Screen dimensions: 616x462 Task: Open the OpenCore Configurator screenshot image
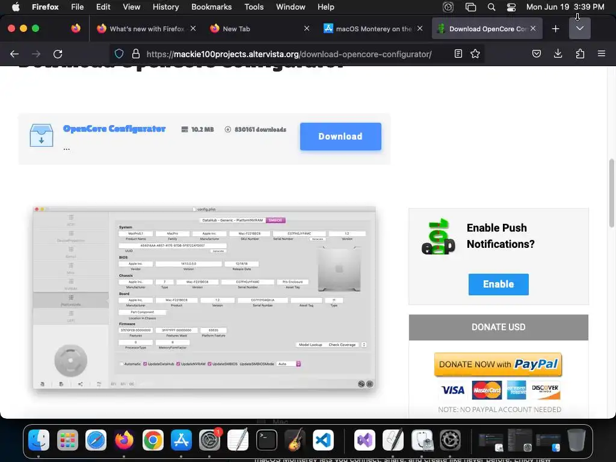pyautogui.click(x=205, y=297)
